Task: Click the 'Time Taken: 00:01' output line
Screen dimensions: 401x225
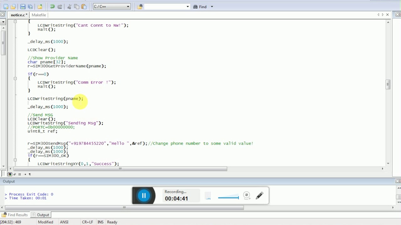Action: point(25,198)
